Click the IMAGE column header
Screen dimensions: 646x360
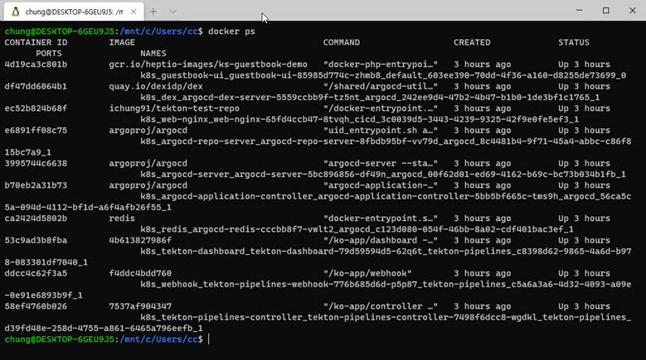[122, 42]
